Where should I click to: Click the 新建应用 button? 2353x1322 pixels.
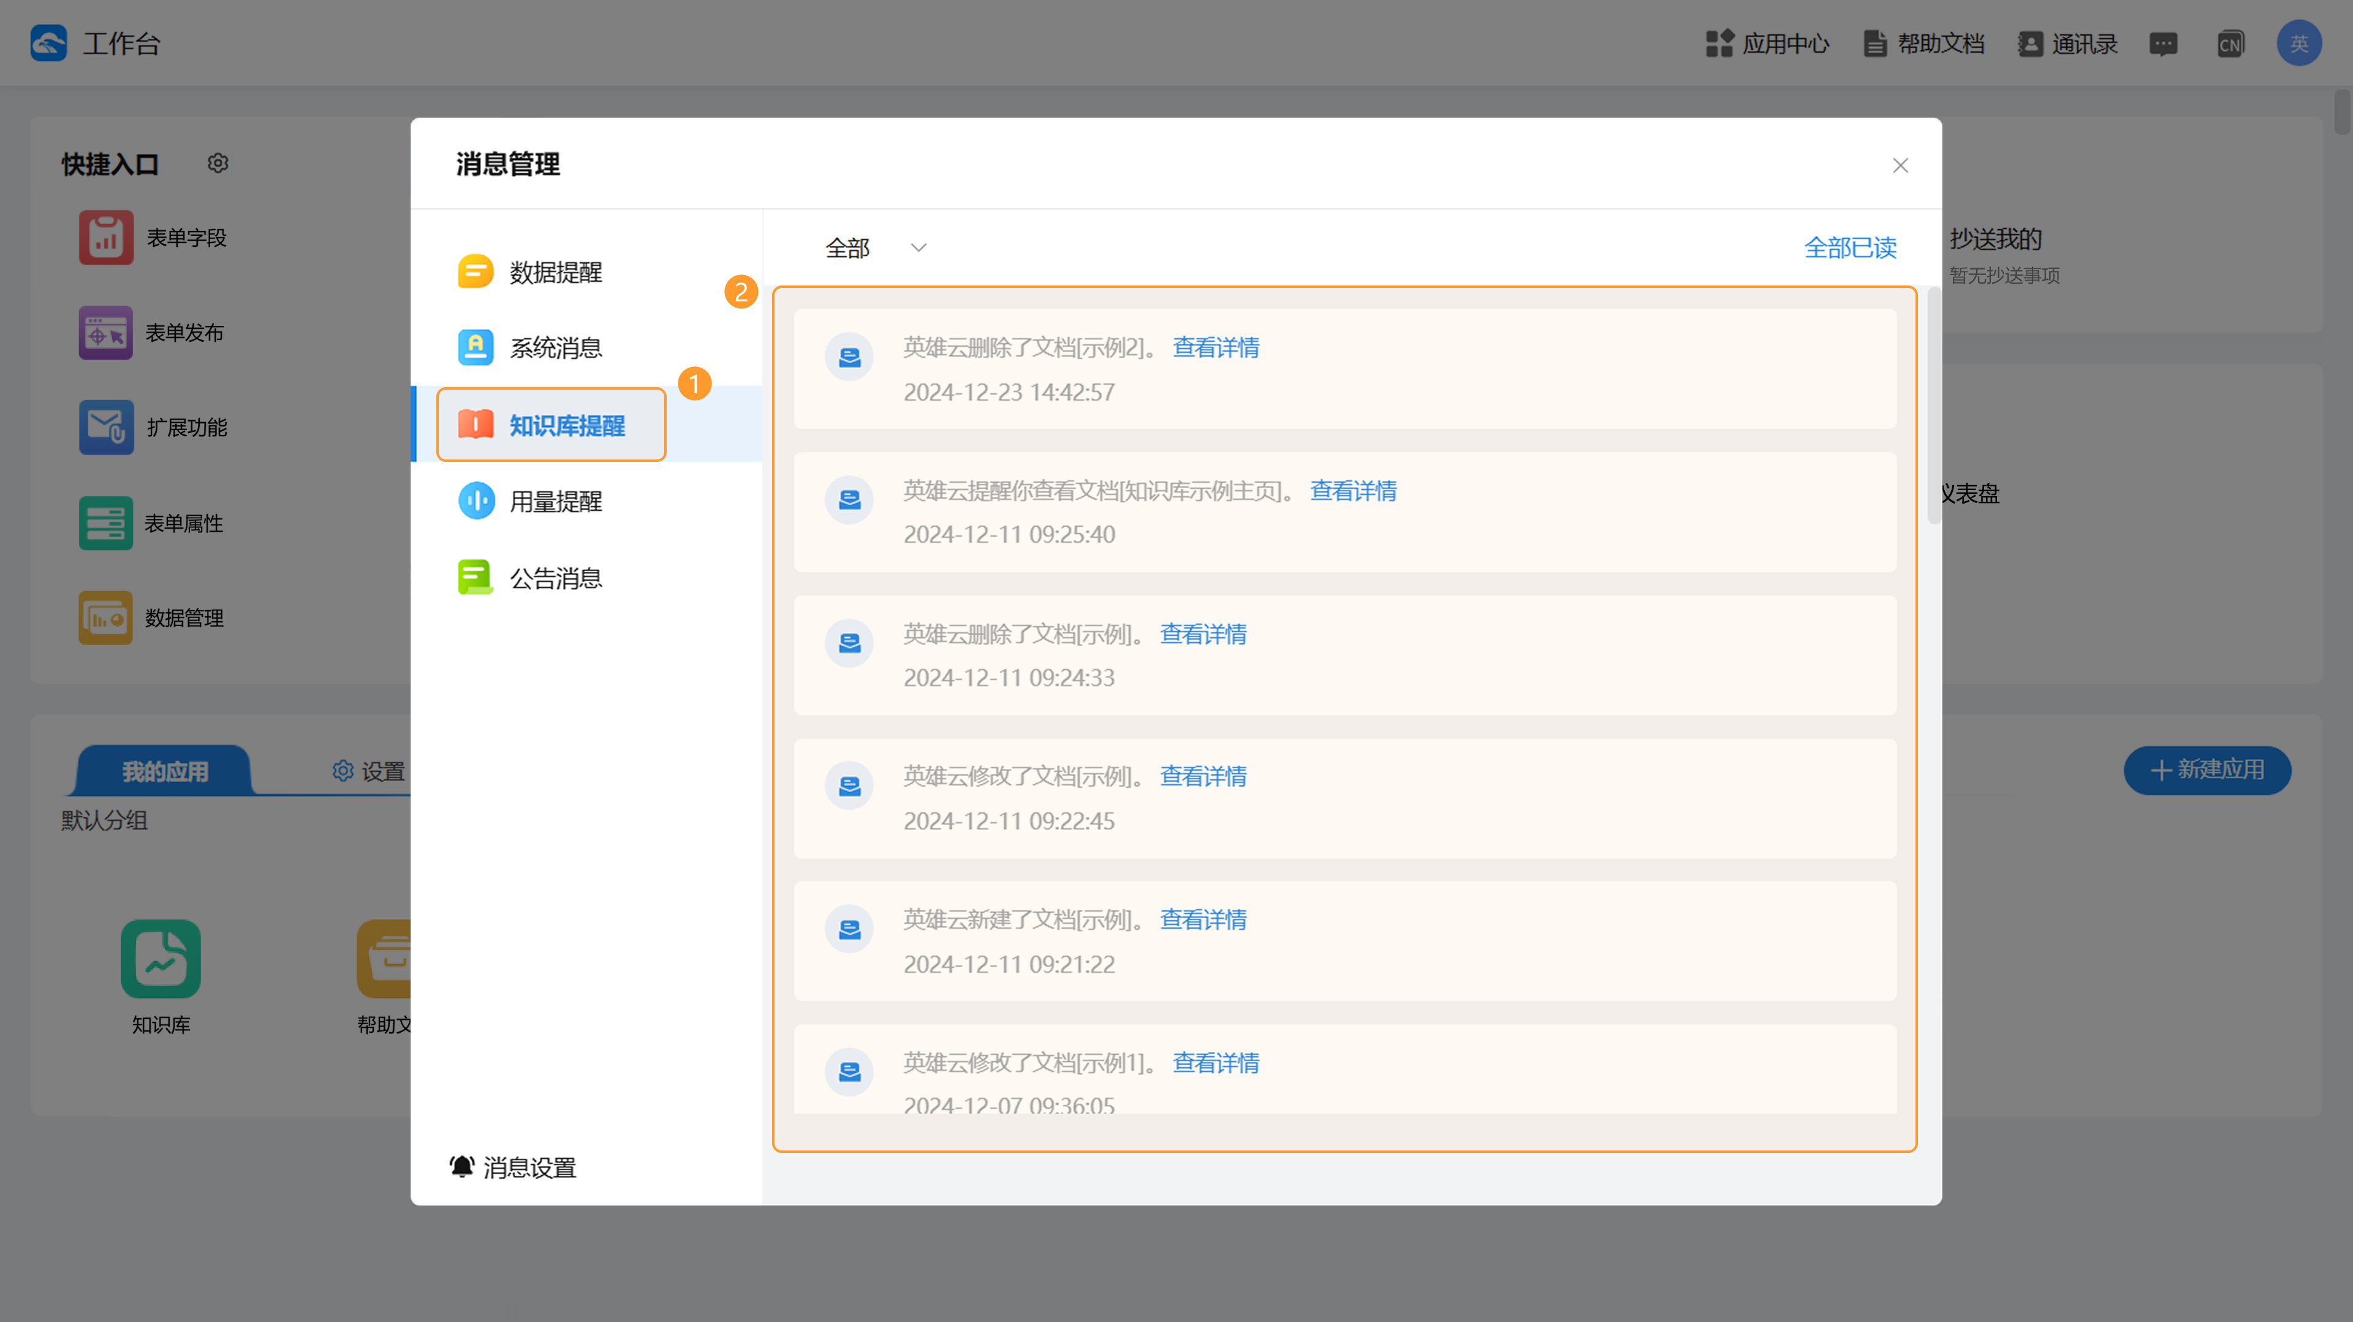point(2207,769)
